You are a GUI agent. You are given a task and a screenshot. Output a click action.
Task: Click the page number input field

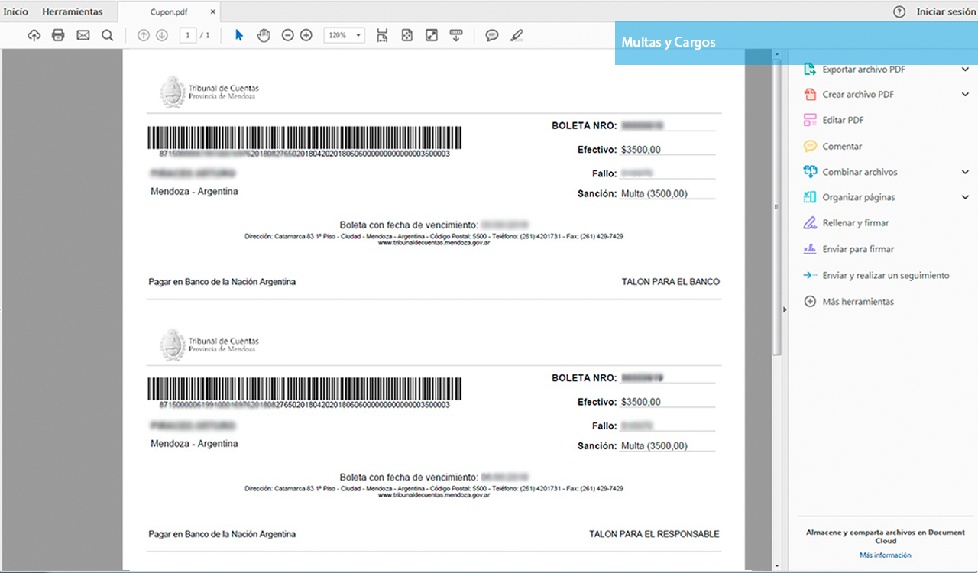[187, 35]
